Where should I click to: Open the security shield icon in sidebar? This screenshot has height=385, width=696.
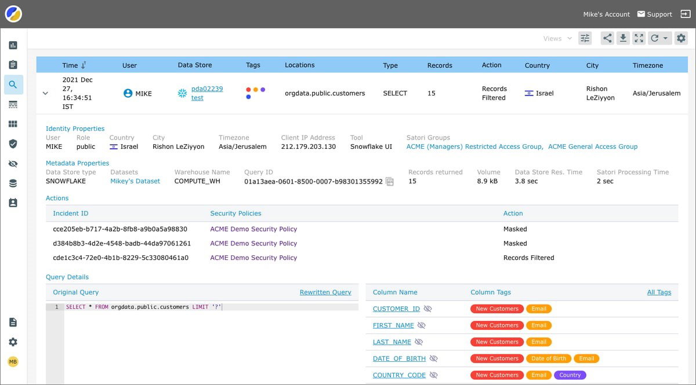(x=13, y=144)
